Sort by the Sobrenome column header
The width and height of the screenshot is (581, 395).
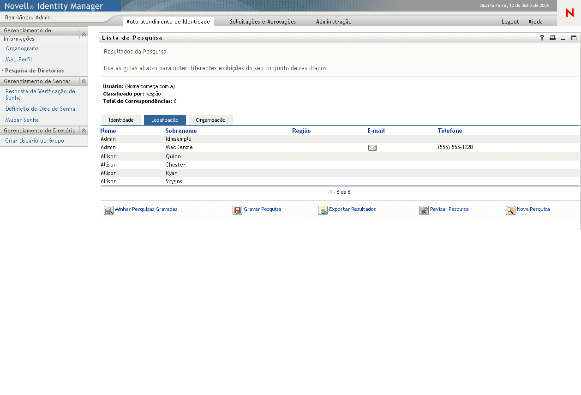[181, 131]
